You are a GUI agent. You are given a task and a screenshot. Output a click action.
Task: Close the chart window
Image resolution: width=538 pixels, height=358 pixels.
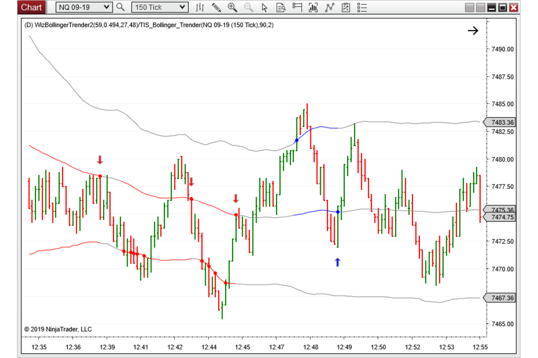click(514, 7)
